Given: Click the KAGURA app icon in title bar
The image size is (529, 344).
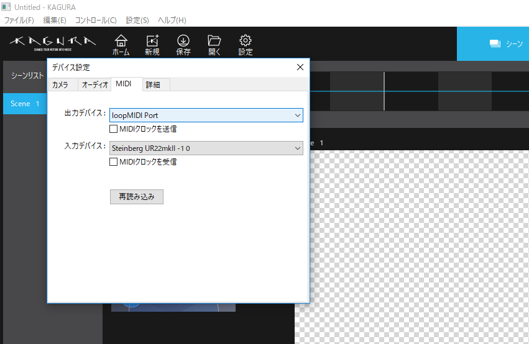Looking at the screenshot, I should tap(6, 7).
